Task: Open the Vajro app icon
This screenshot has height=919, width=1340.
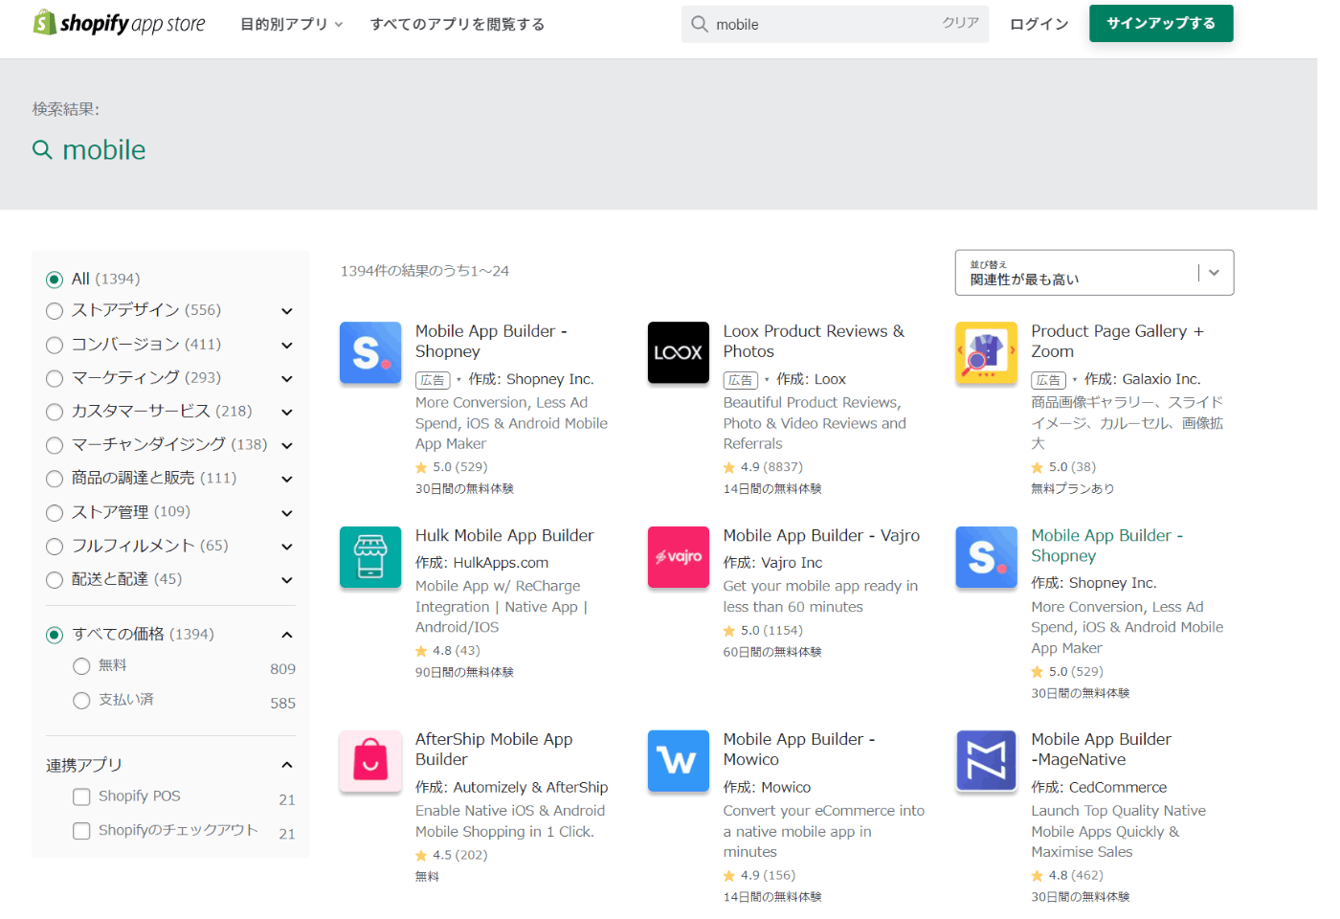Action: tap(678, 557)
